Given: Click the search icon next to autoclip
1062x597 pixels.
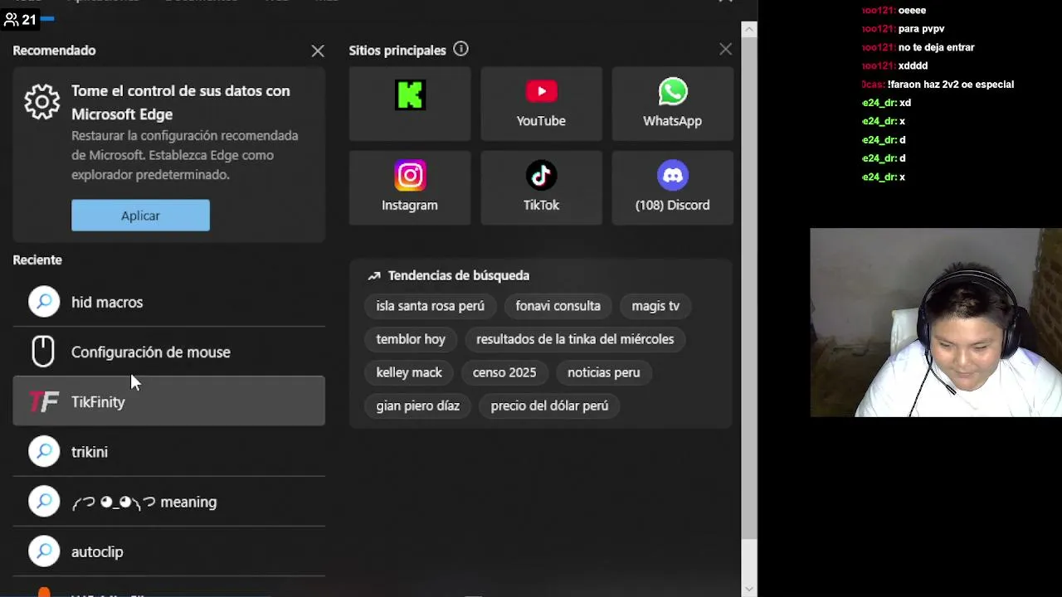Looking at the screenshot, I should [x=44, y=551].
